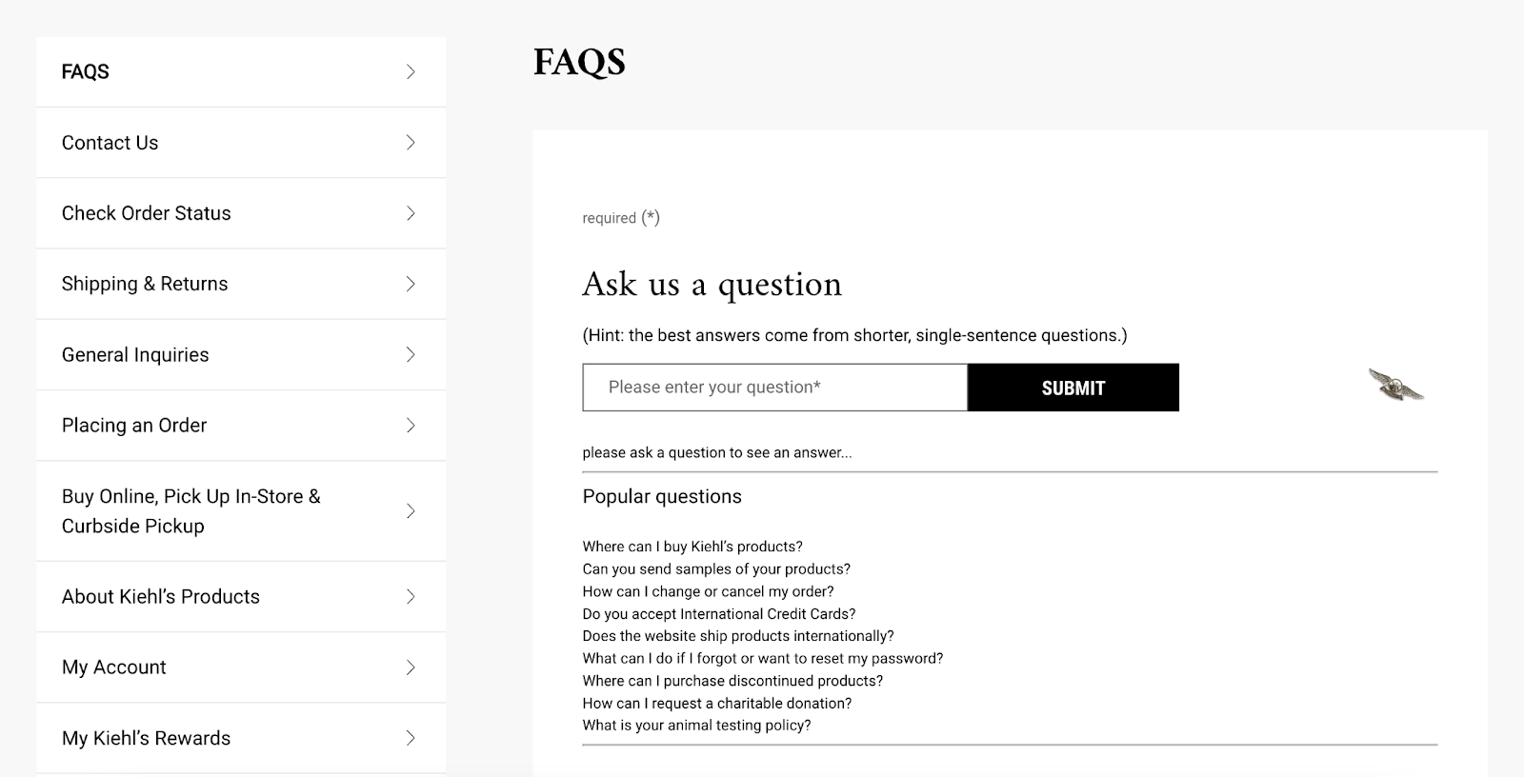Expand the My Kiehl's Rewards chevron

point(411,738)
